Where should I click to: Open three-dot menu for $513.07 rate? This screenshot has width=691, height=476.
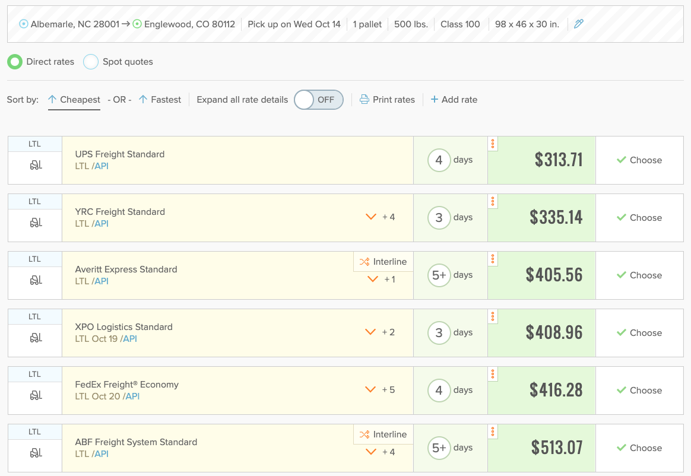[493, 432]
